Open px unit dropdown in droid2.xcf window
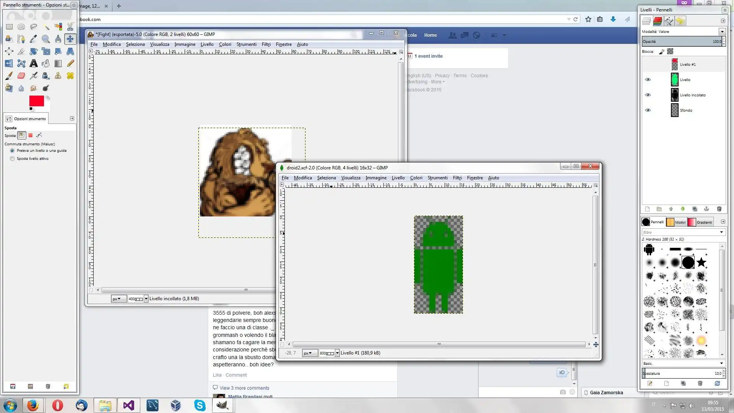This screenshot has width=734, height=413. (x=309, y=353)
